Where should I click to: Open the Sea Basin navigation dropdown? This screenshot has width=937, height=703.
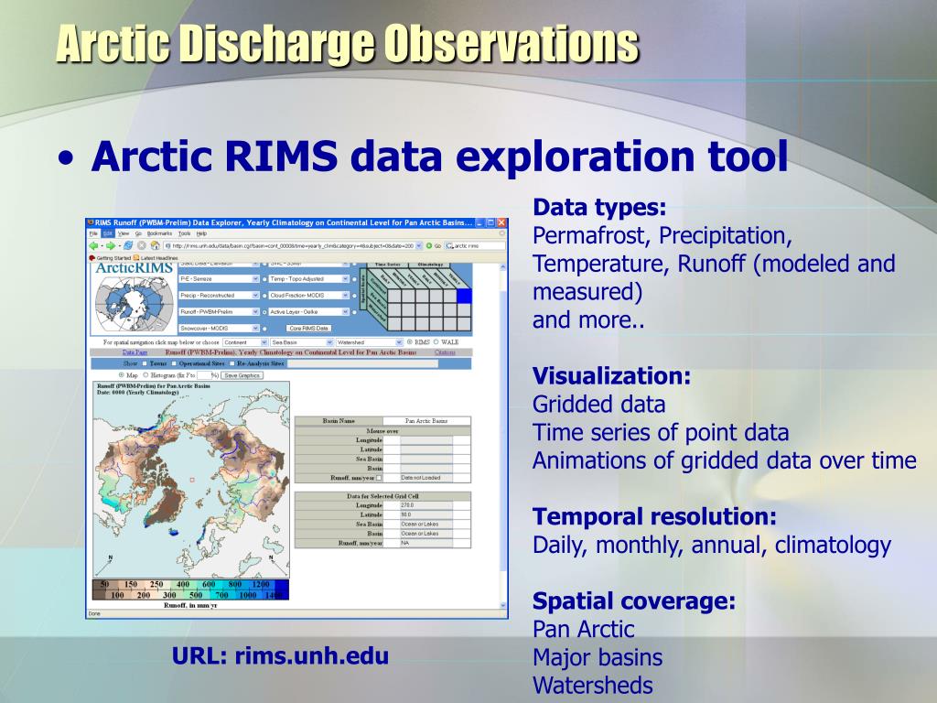tap(301, 342)
